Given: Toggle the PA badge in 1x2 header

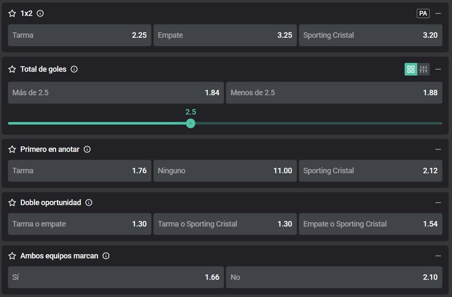Looking at the screenshot, I should [x=423, y=13].
